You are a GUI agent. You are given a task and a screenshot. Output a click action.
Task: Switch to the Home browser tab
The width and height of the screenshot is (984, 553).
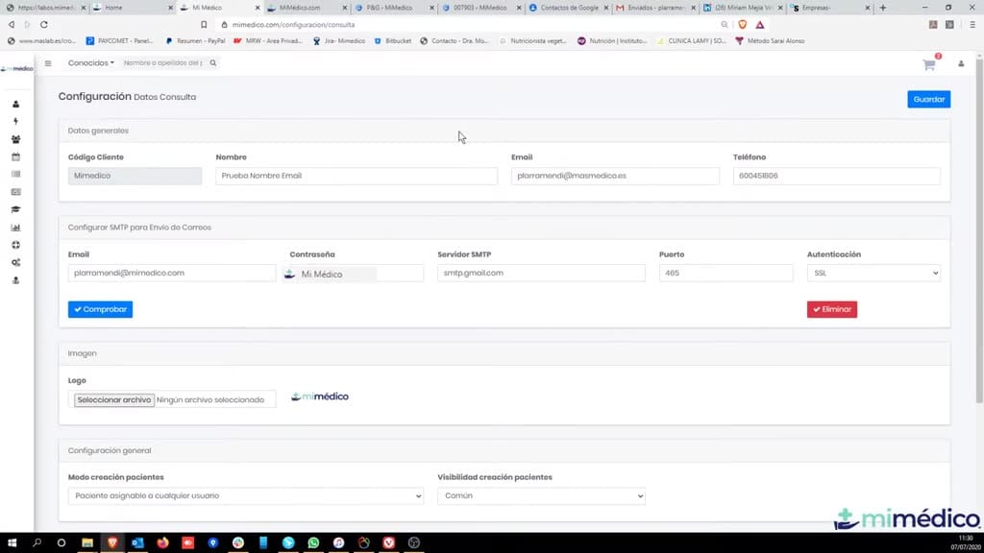[x=132, y=8]
